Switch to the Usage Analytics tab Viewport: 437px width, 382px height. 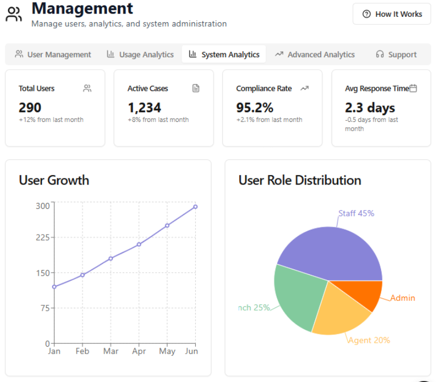140,54
